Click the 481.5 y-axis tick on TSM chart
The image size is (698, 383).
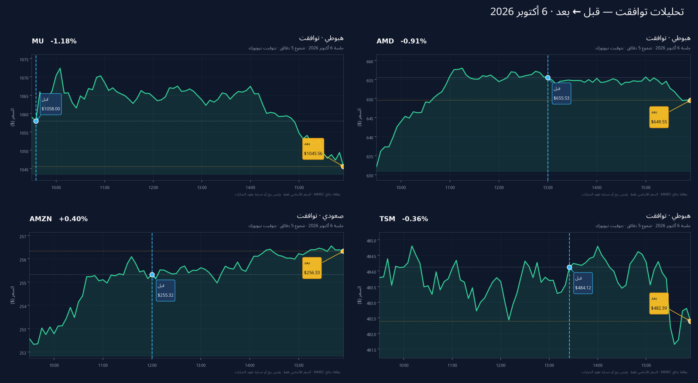(x=371, y=350)
